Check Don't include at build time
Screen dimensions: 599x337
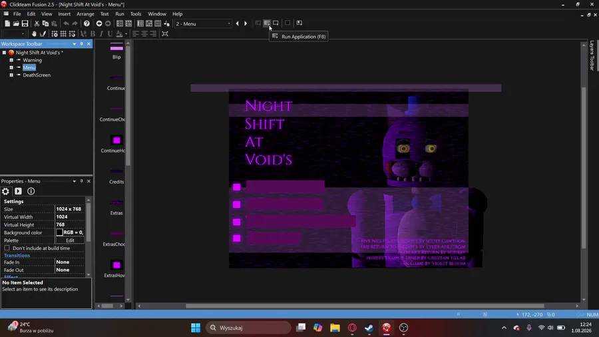pyautogui.click(x=7, y=248)
